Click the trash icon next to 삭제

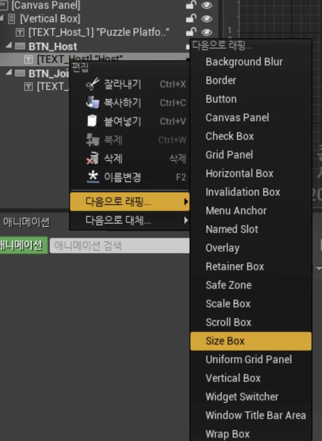tap(93, 158)
